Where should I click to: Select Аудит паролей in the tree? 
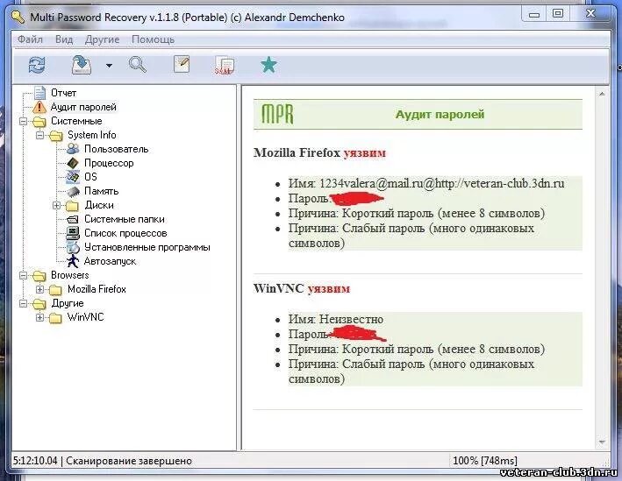pyautogui.click(x=83, y=107)
